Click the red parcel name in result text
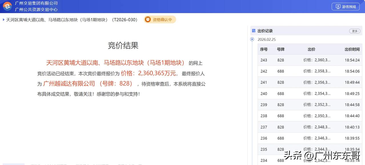Viewport: 365px width, 165px height. (x=115, y=63)
